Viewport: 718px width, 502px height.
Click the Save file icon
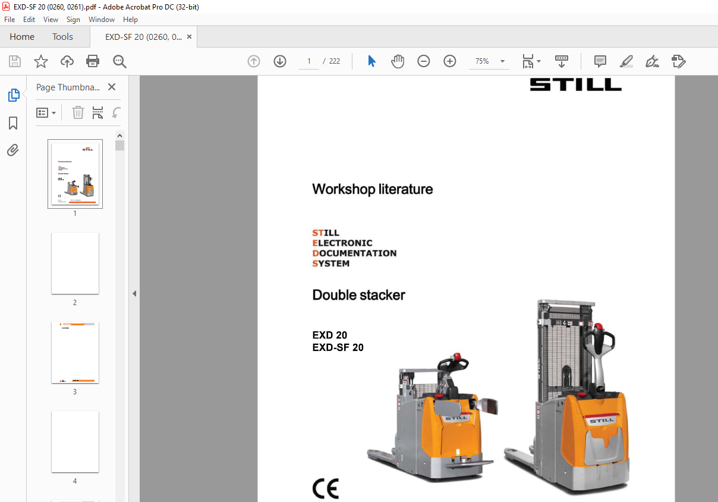pos(15,61)
